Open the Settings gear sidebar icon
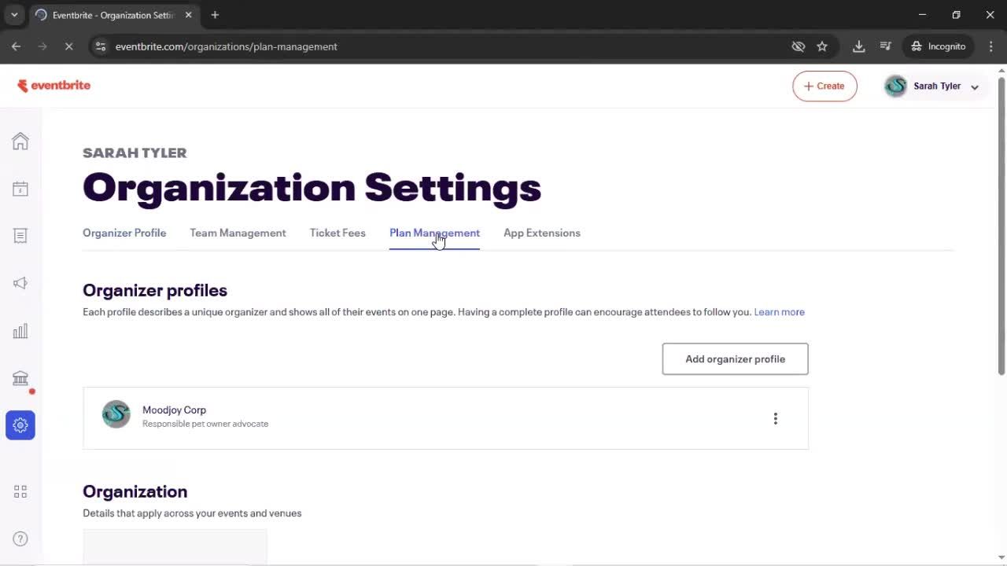The width and height of the screenshot is (1007, 566). point(20,425)
